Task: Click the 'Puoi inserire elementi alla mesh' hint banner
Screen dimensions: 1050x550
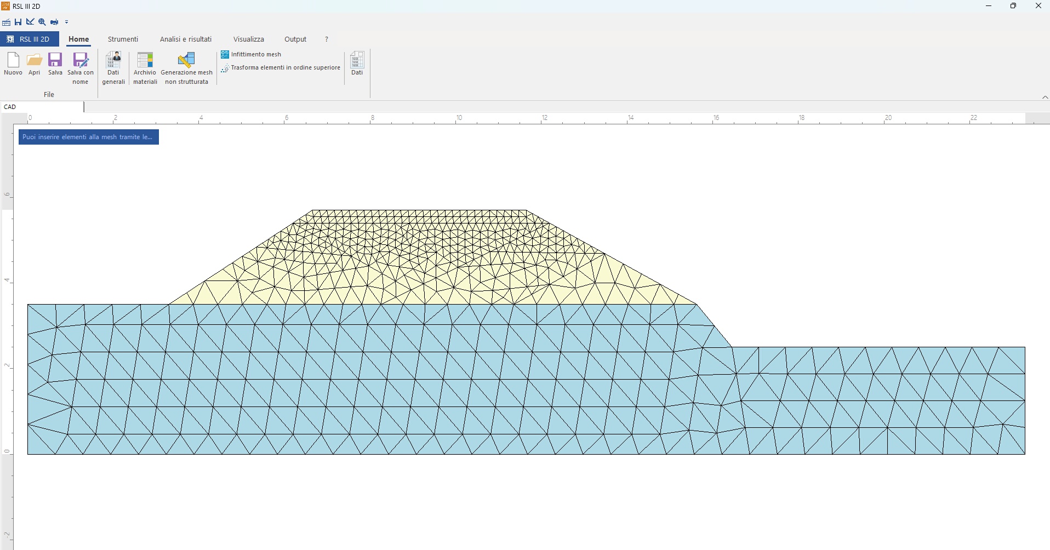Action: click(x=89, y=137)
